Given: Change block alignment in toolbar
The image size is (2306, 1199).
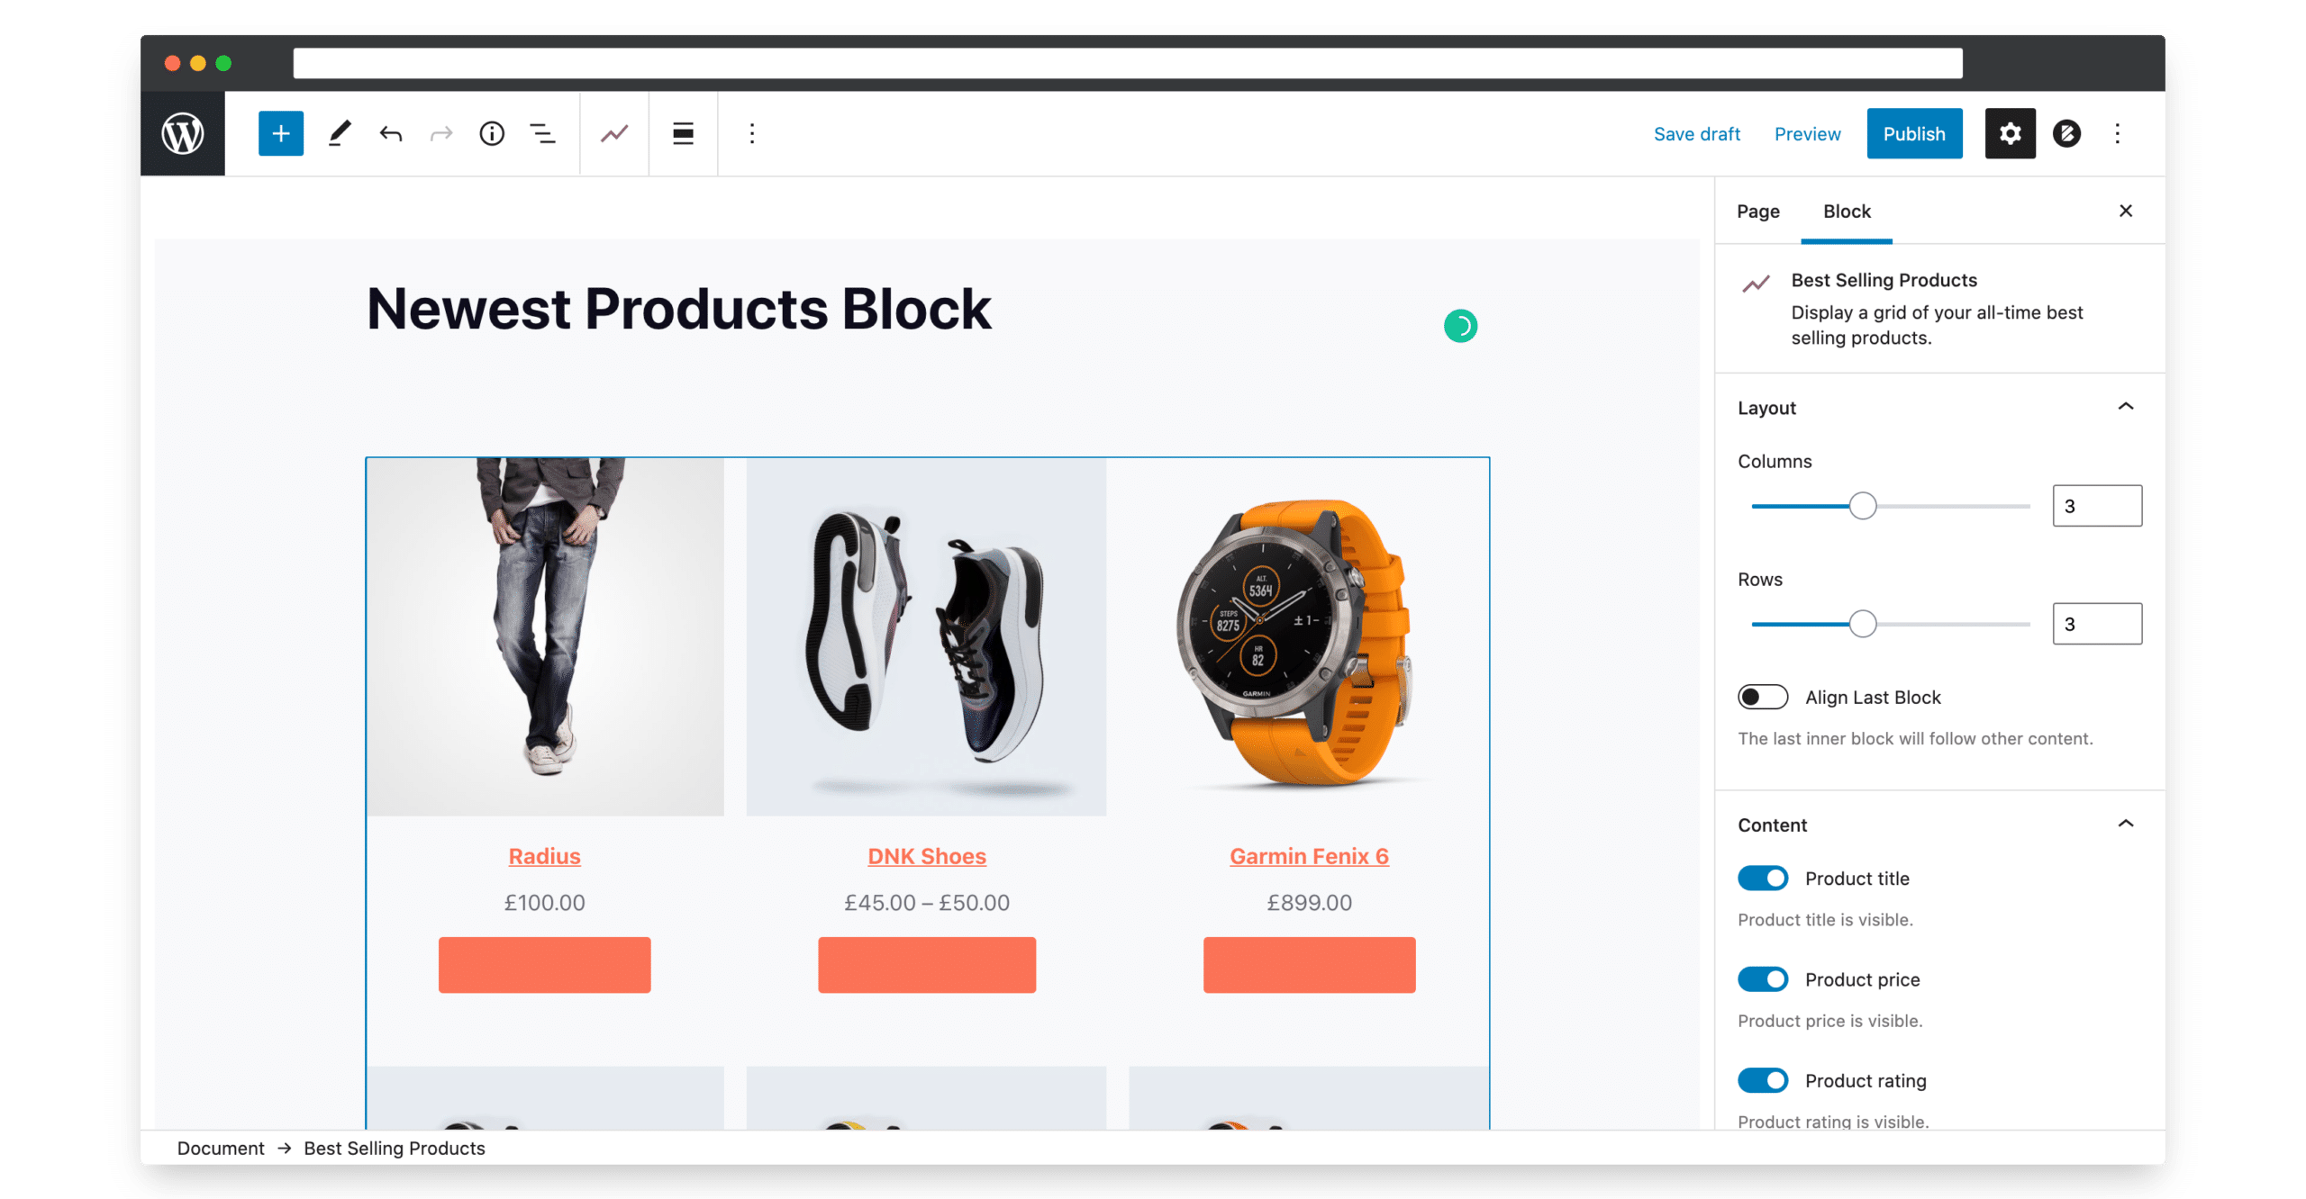Looking at the screenshot, I should click(x=683, y=133).
